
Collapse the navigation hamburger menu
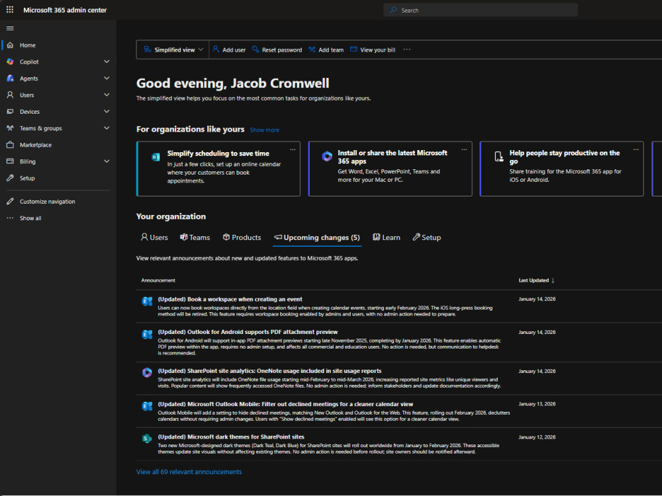(10, 28)
